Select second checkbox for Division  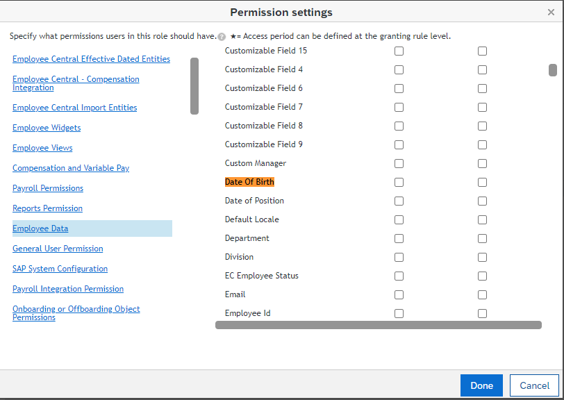pos(482,257)
